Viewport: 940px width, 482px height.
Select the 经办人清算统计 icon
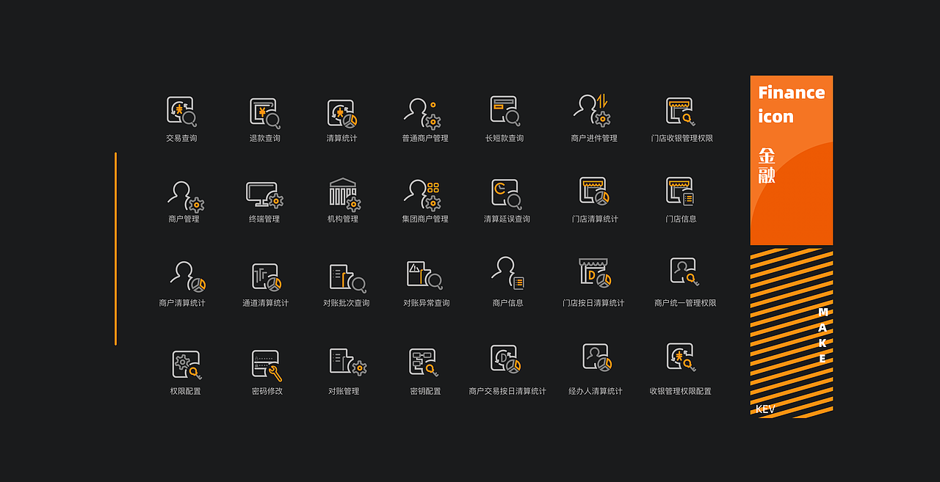597,357
